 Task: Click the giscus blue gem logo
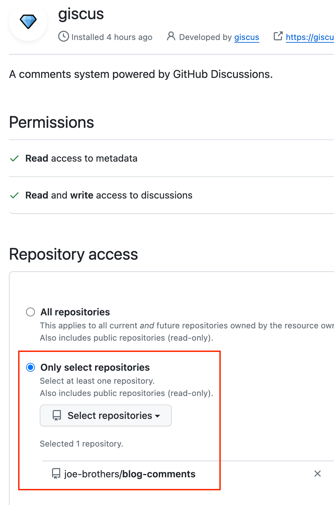coord(28,22)
